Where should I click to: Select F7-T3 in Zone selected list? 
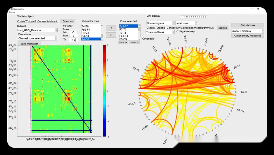click(x=129, y=29)
